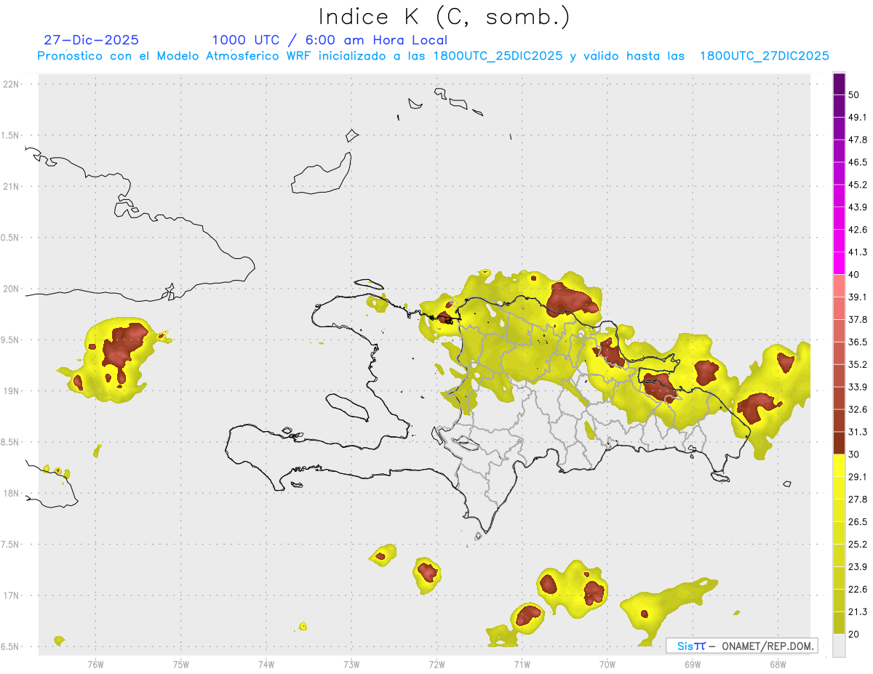Viewport: 873px width, 674px height.
Task: Pick the dark purple swatch above 50
Action: tap(840, 84)
